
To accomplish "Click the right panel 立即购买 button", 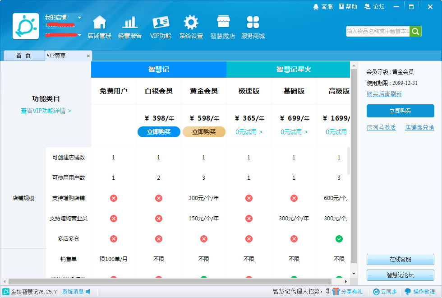I will [401, 111].
